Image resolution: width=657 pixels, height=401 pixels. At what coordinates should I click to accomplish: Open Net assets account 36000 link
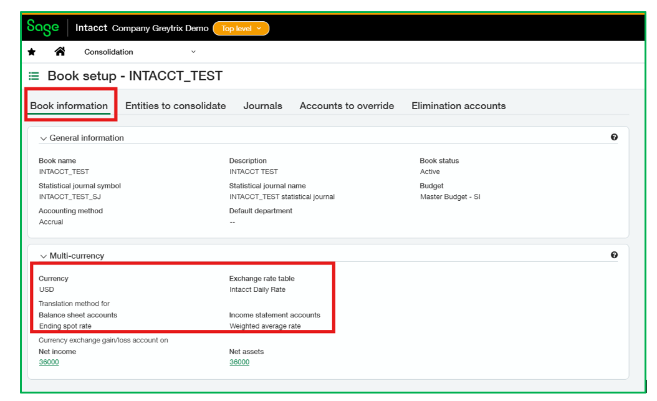coord(239,362)
